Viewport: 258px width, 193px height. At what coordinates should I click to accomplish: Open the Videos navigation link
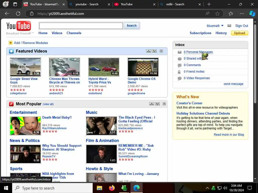57,33
